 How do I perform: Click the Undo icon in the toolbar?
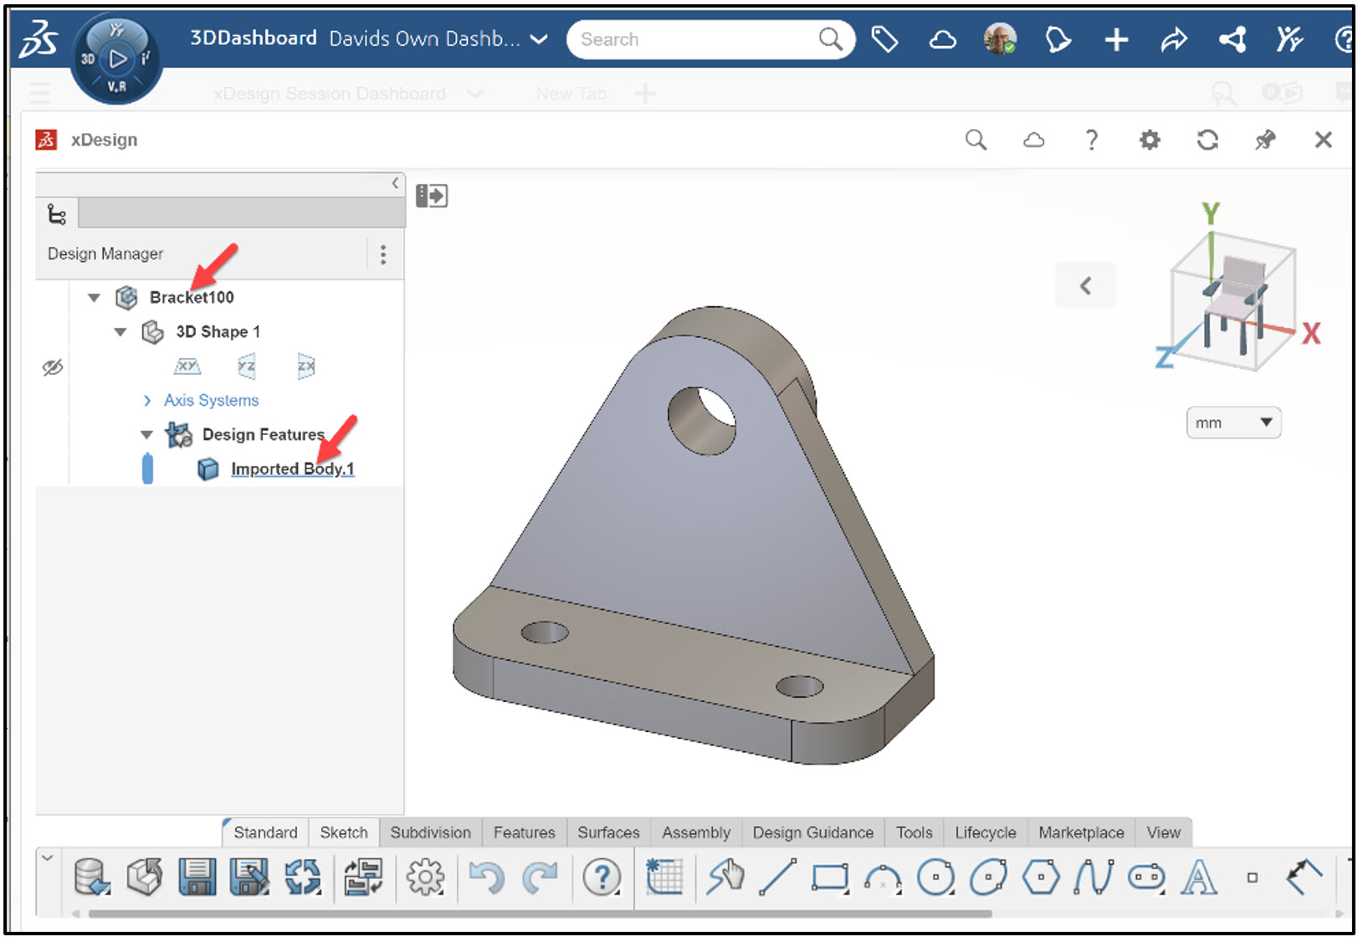[x=486, y=878]
